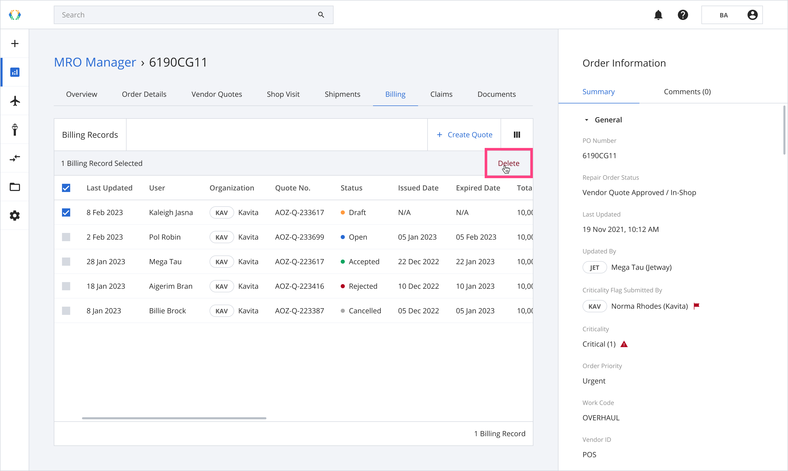
Task: Open the column chooser icon
Action: point(517,135)
